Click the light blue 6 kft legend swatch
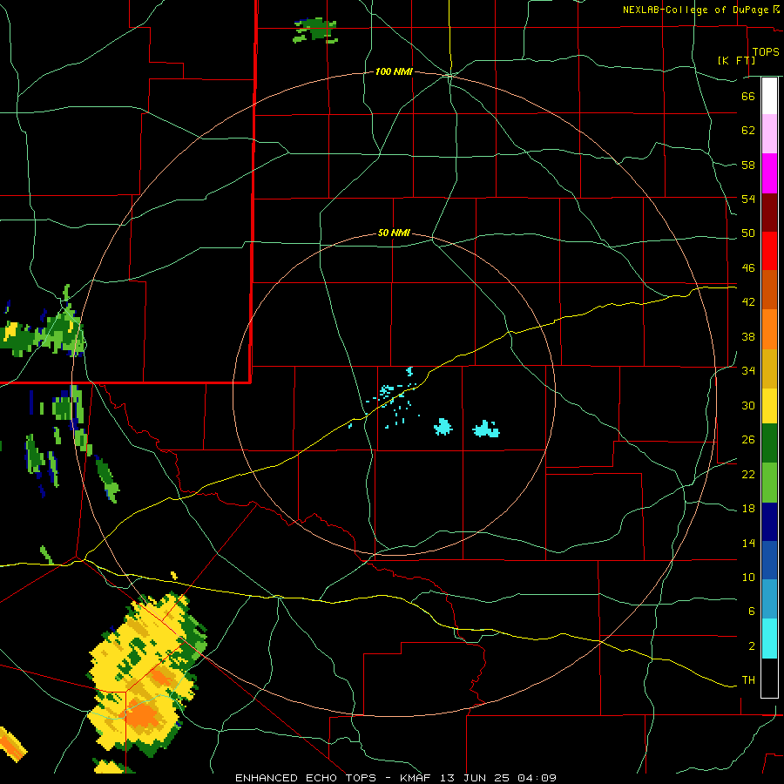 tap(769, 598)
